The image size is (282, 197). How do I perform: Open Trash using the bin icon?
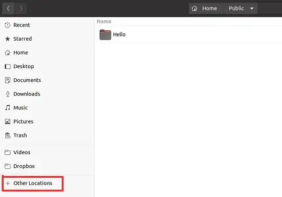tap(7, 136)
